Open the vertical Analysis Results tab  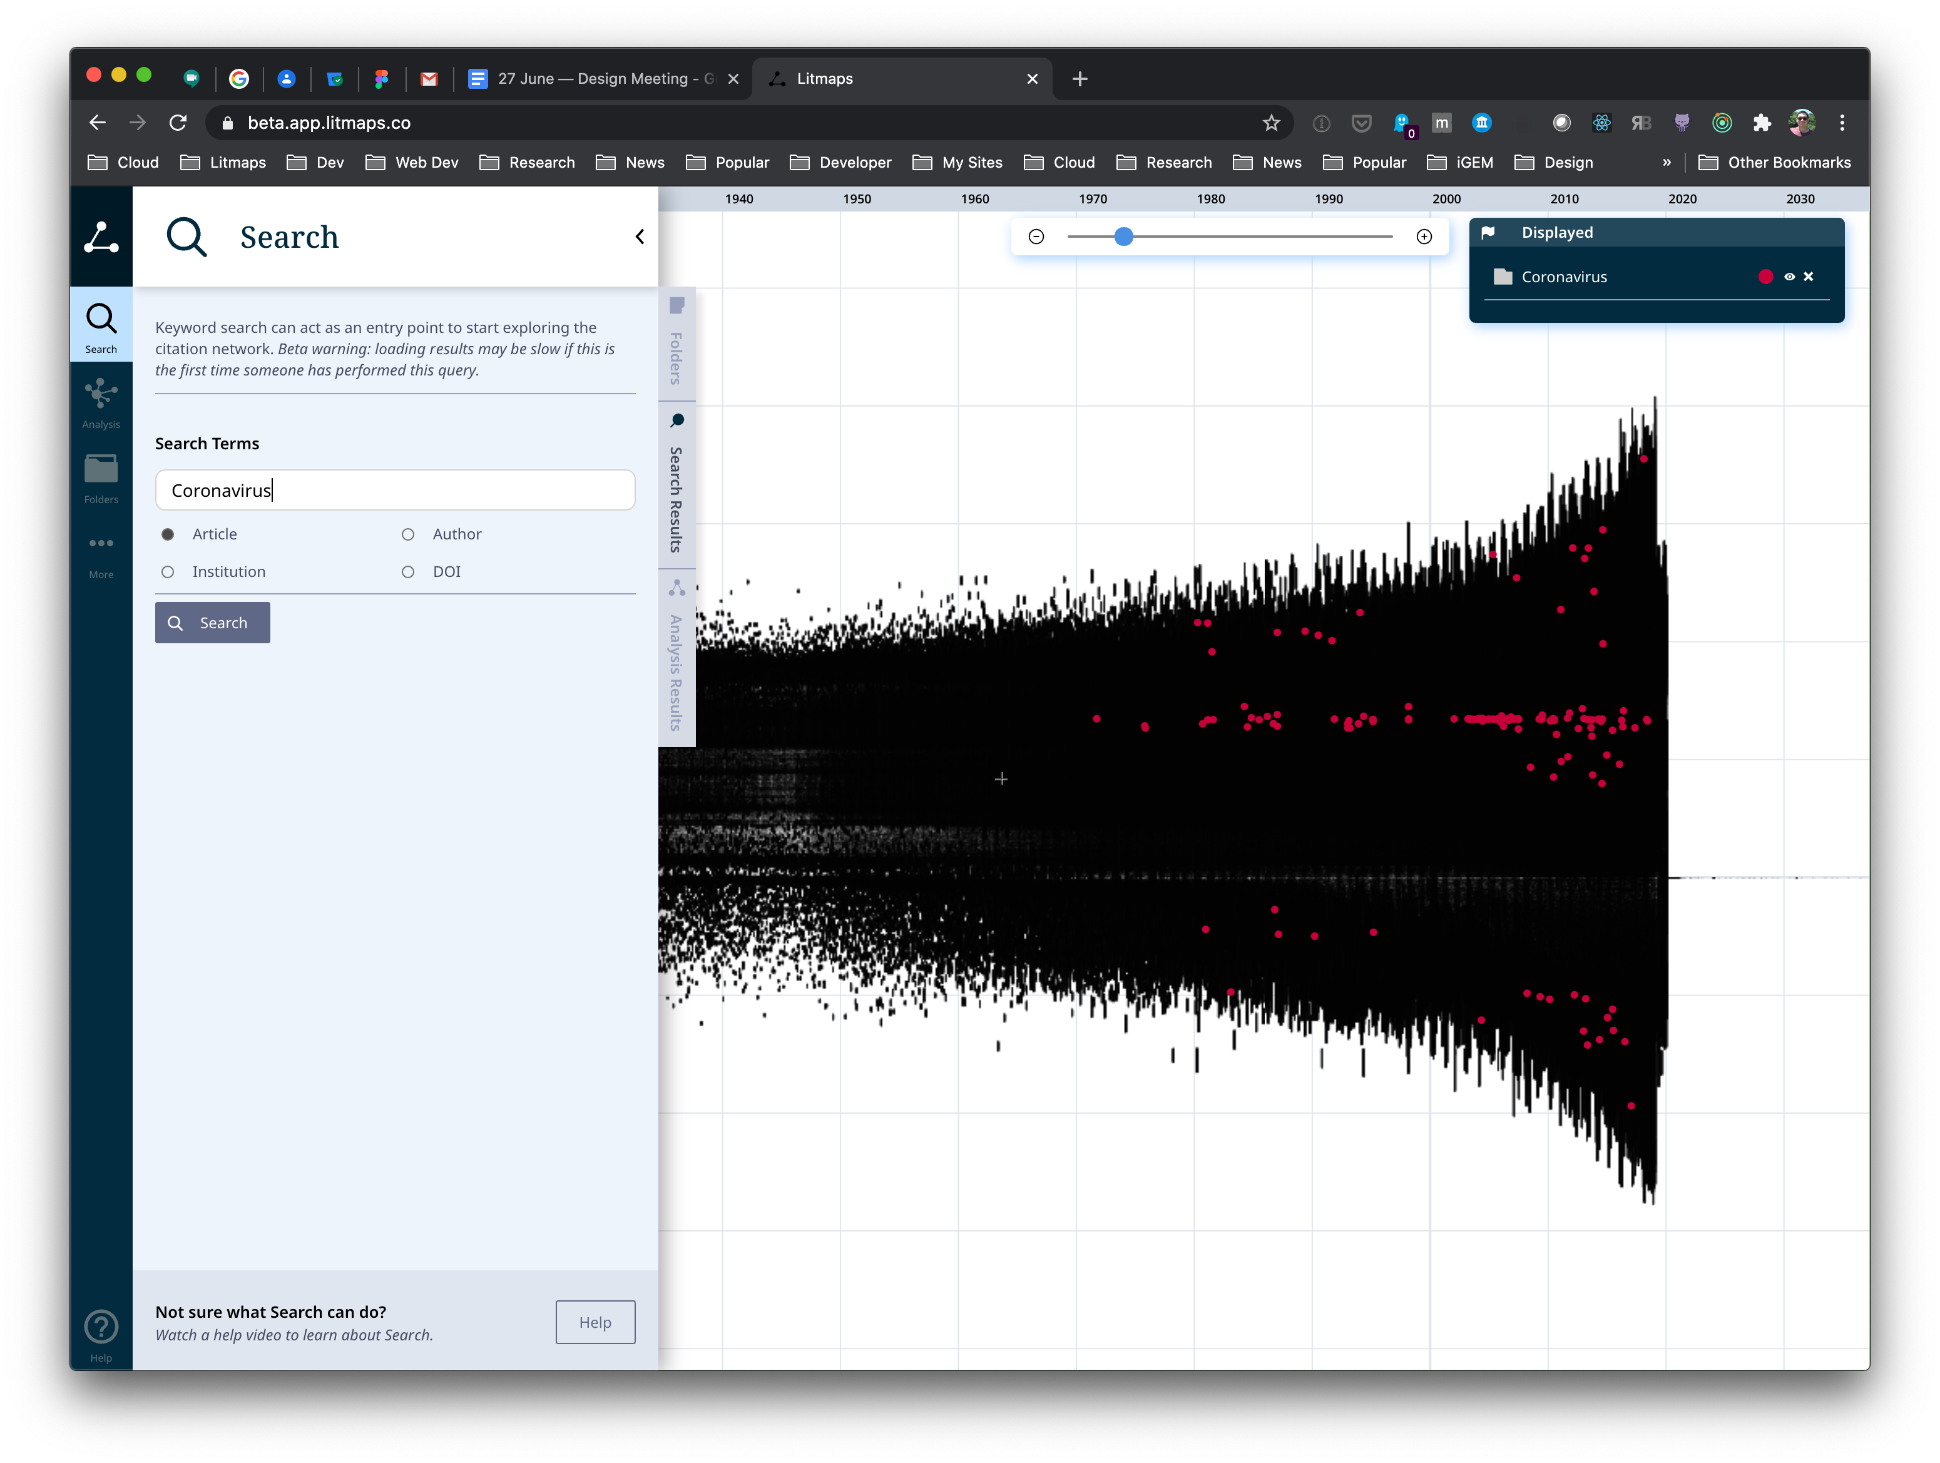point(676,658)
